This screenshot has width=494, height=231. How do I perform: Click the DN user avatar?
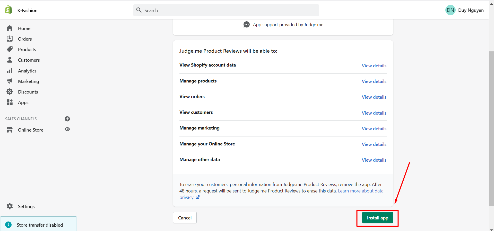coord(450,10)
